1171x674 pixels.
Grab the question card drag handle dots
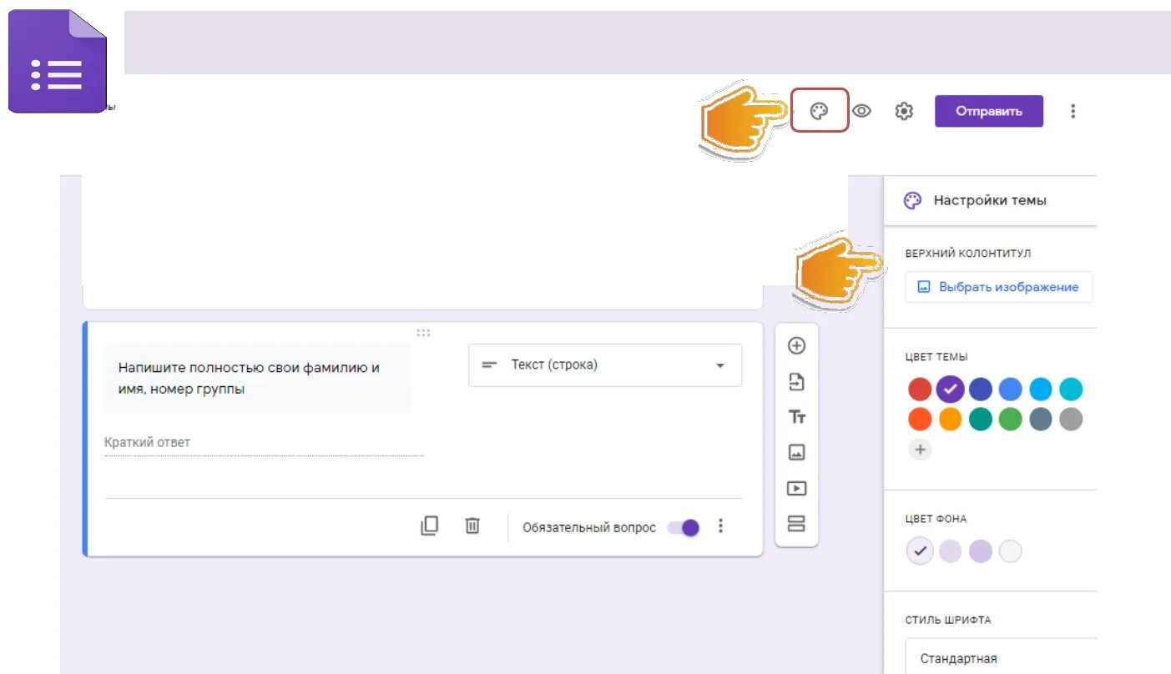[423, 332]
